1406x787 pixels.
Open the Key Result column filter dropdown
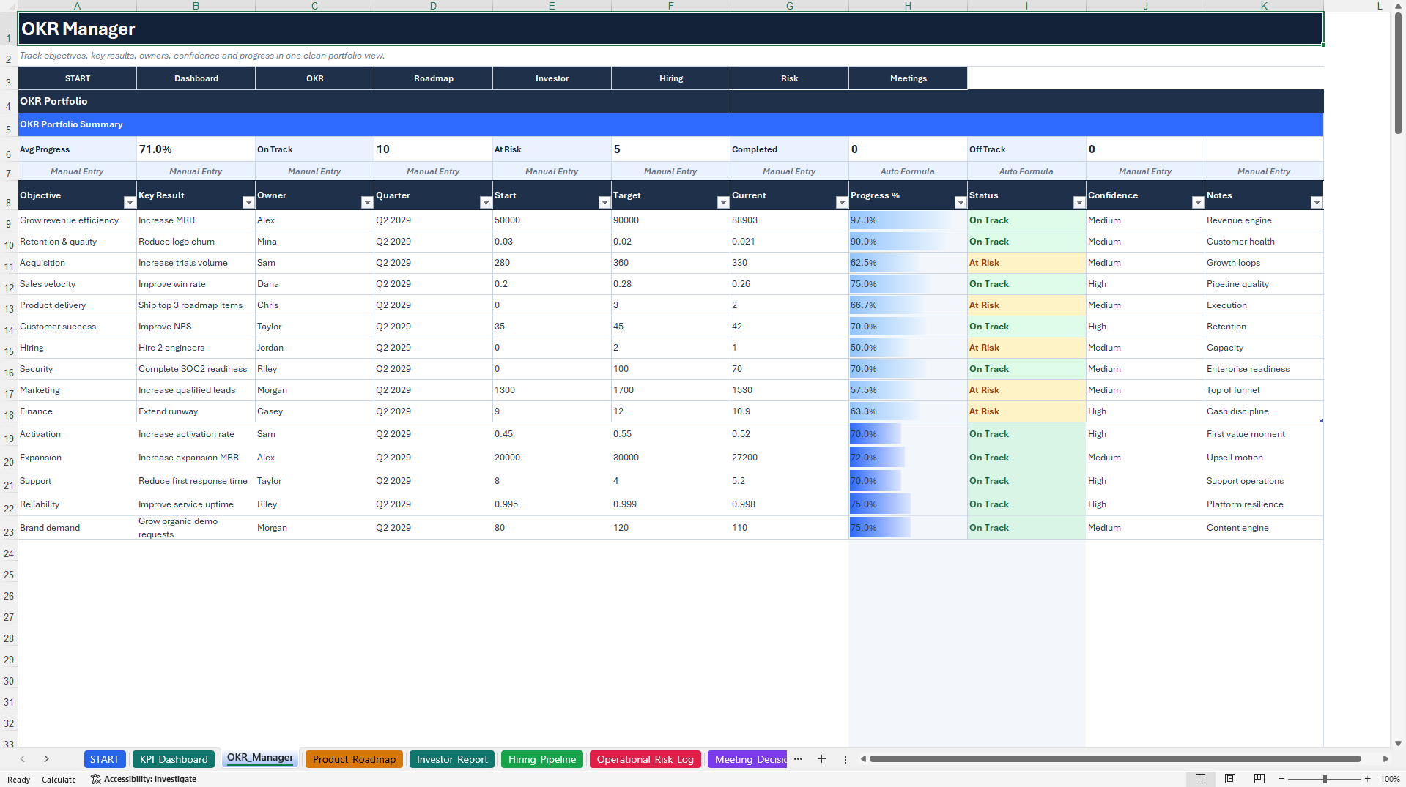tap(248, 203)
